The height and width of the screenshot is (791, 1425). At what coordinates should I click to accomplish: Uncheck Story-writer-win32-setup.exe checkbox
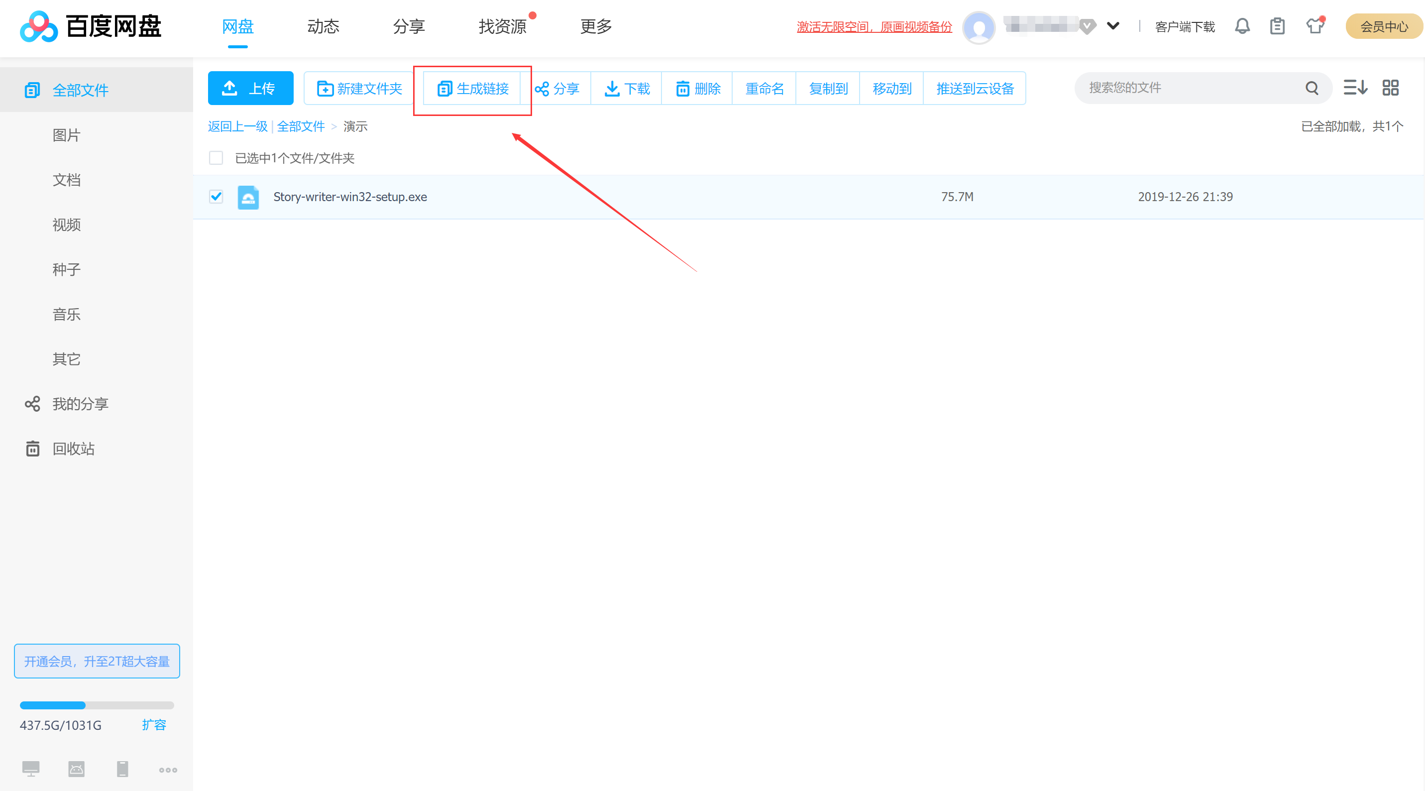(x=216, y=196)
